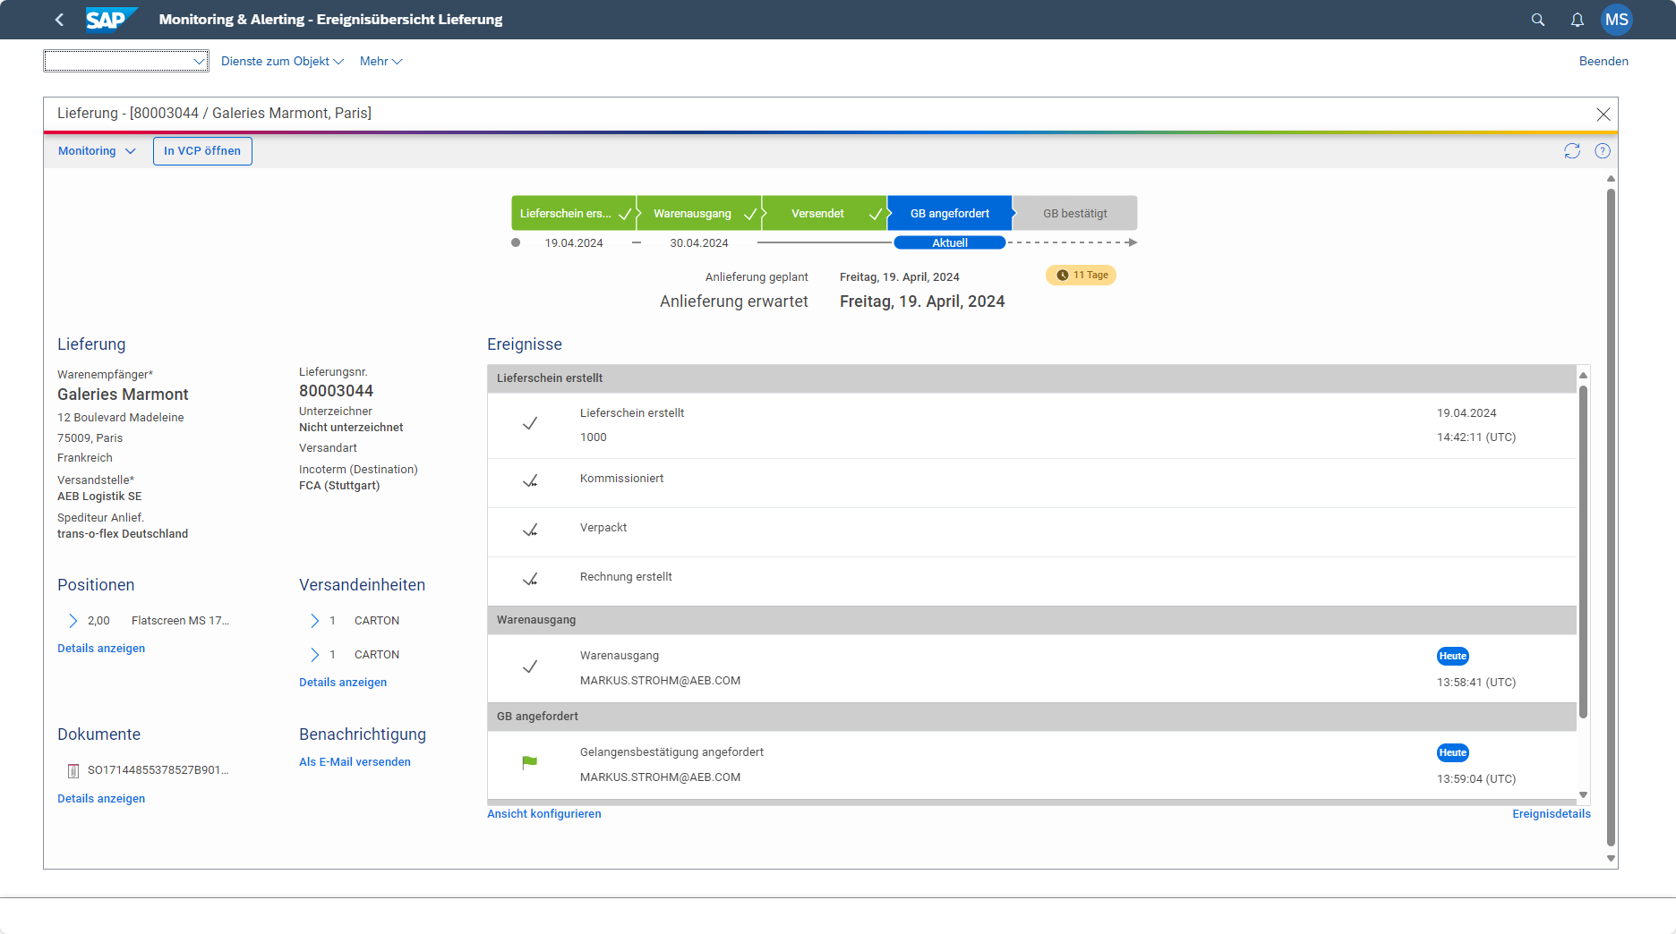Expand the first CARTON shipping unit
This screenshot has width=1676, height=934.
(x=315, y=620)
